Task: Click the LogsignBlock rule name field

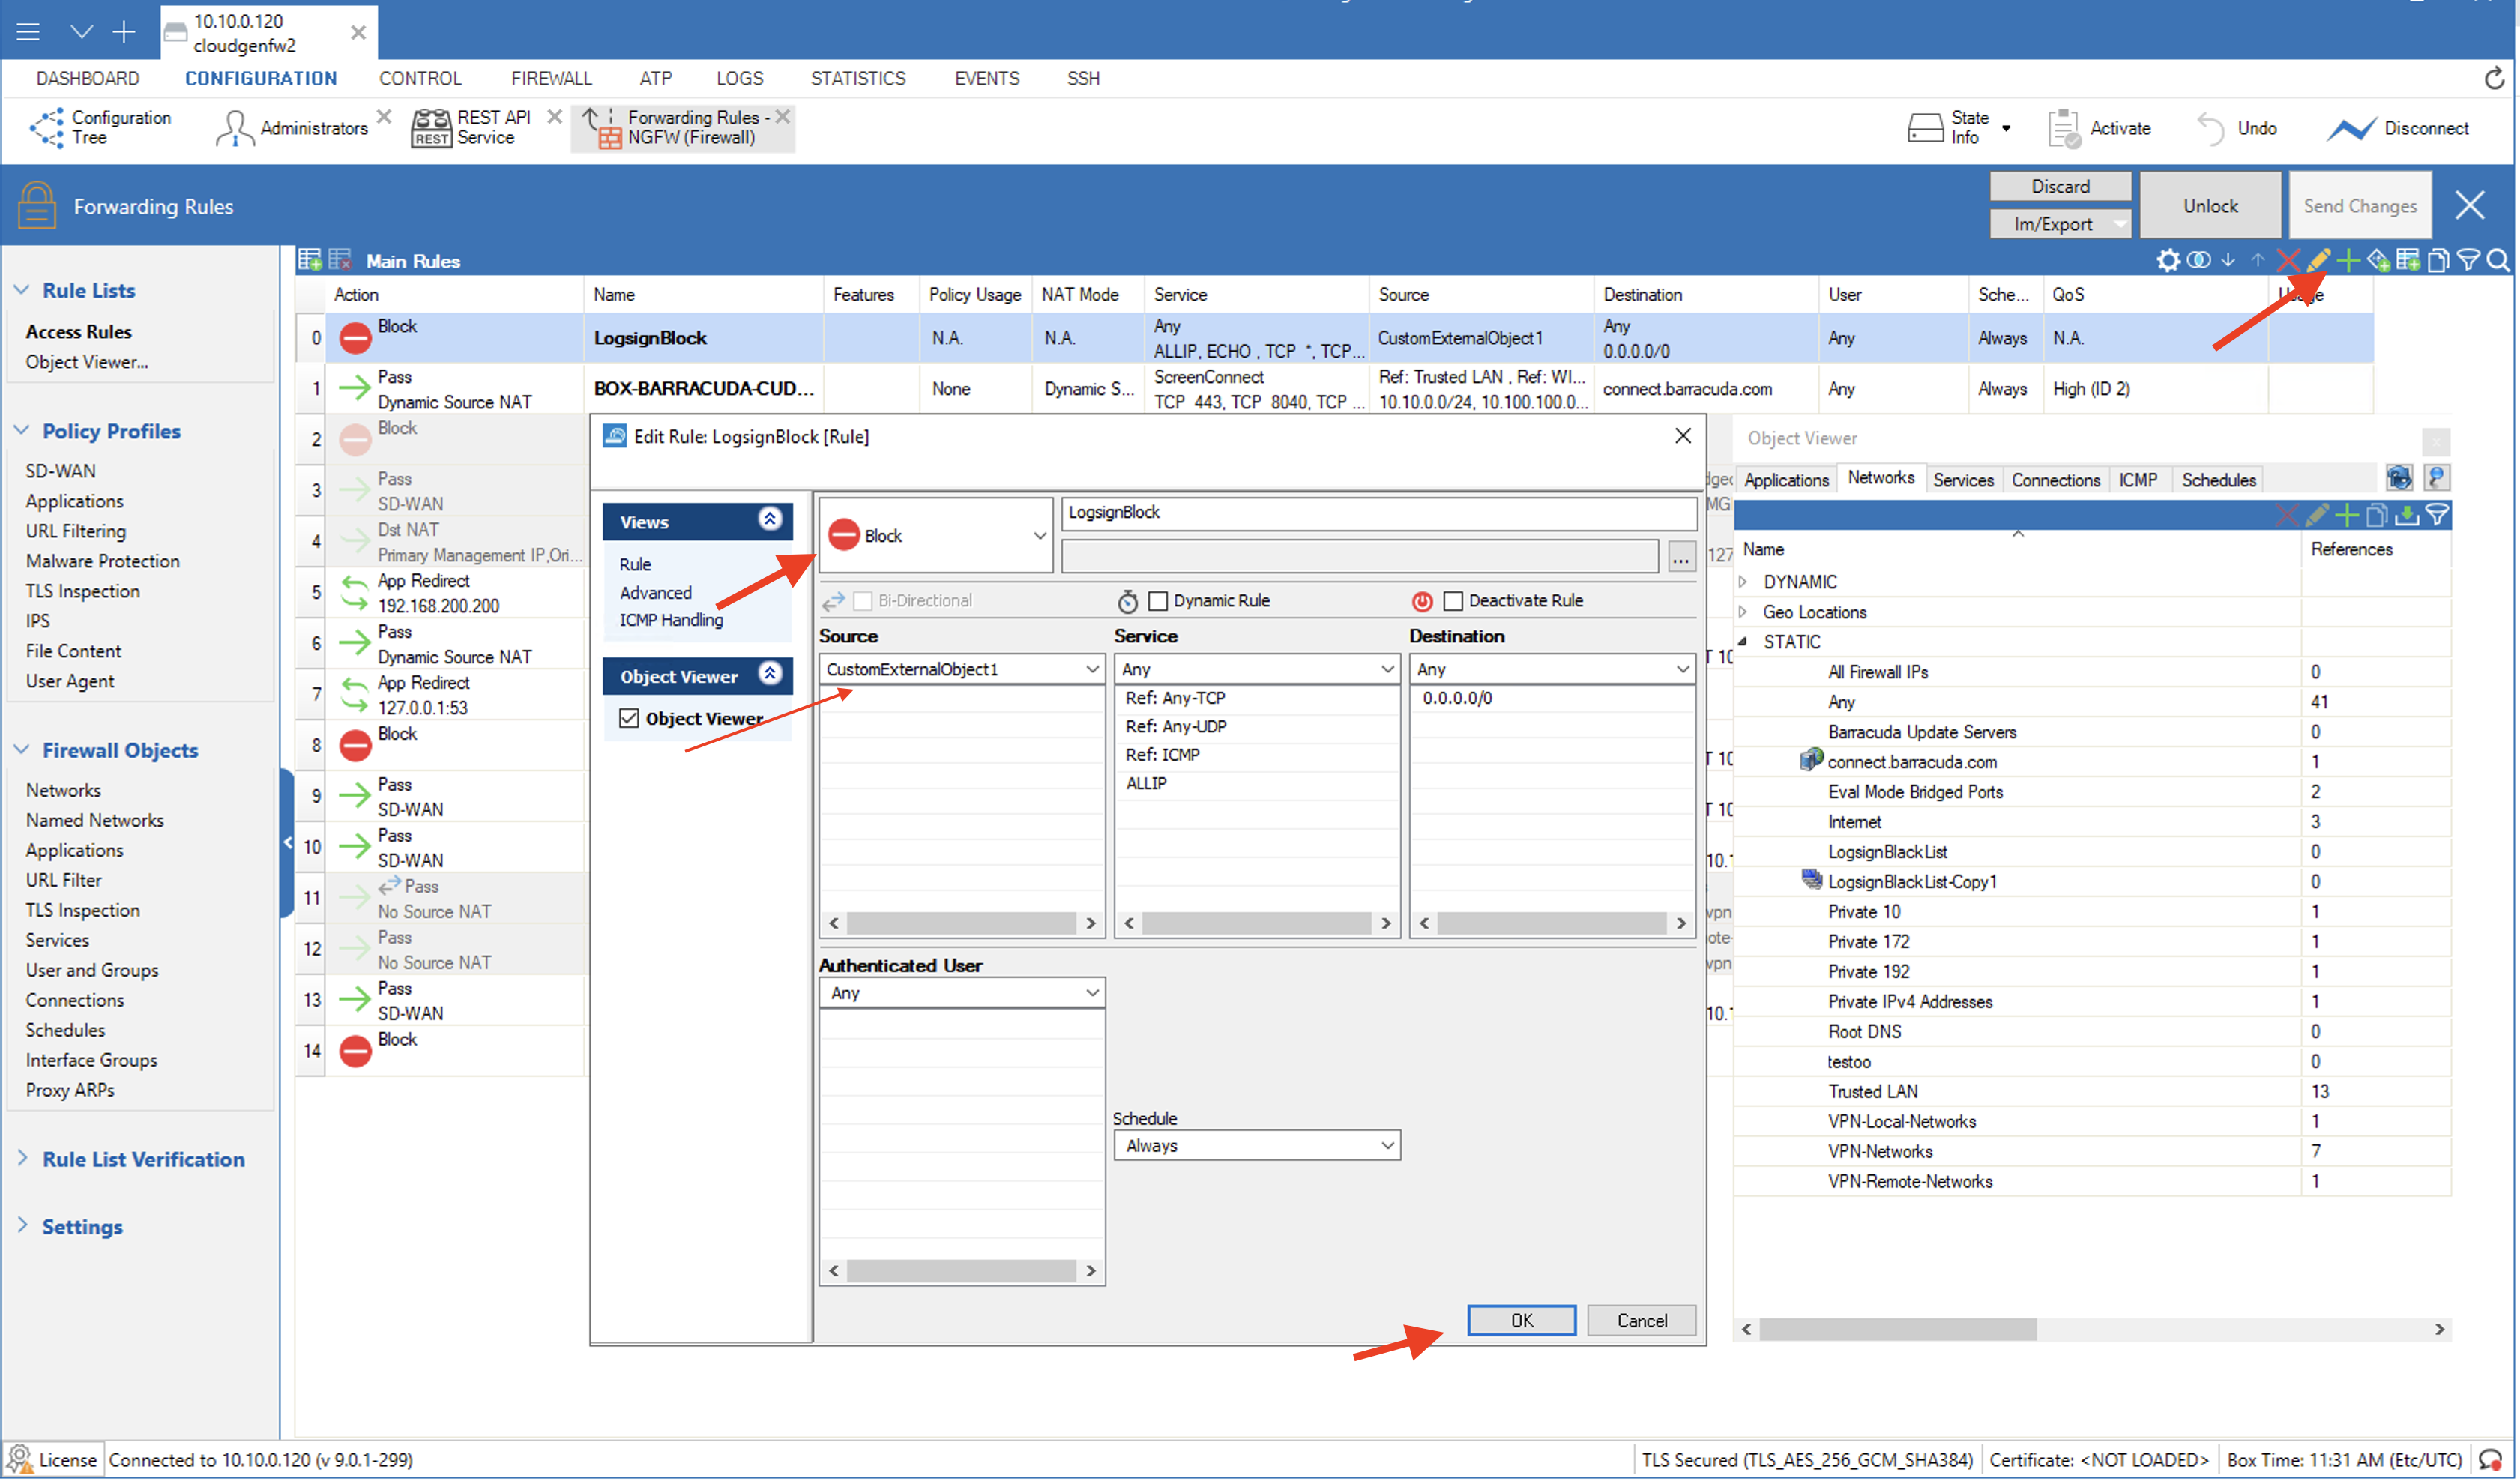Action: click(1379, 513)
